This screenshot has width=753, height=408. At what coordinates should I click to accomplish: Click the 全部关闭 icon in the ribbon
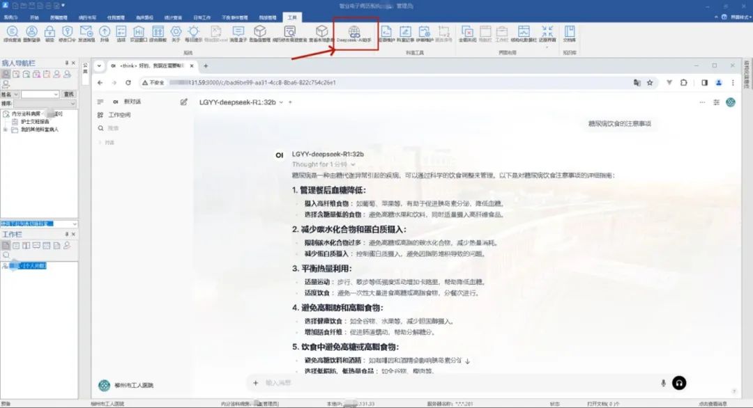point(467,33)
